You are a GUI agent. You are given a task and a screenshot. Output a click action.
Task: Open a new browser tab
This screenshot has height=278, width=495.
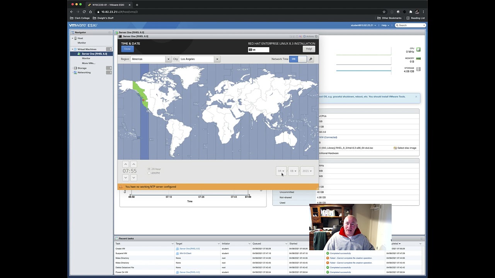click(137, 5)
